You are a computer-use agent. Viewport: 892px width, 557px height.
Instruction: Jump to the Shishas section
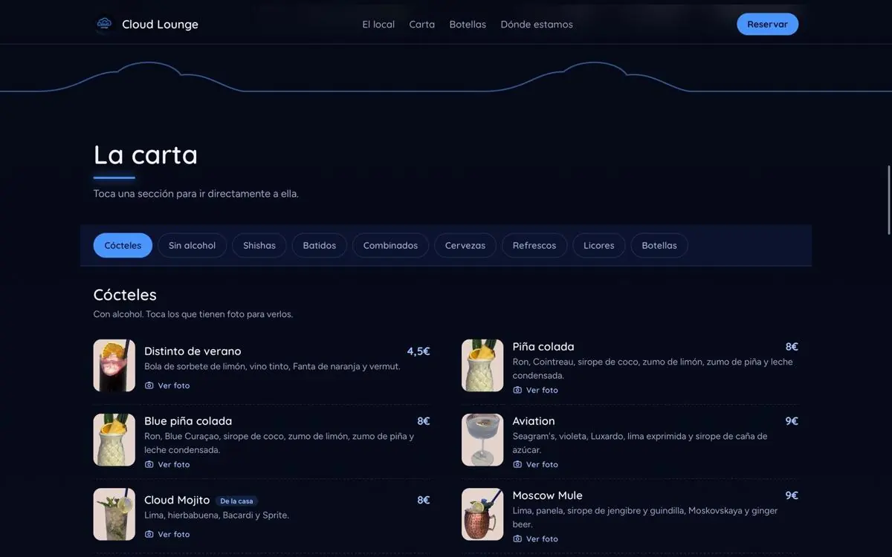coord(259,245)
